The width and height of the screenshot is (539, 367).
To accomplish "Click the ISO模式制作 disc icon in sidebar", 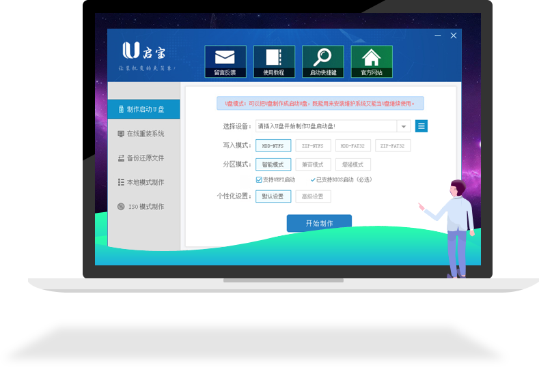I will [x=121, y=207].
